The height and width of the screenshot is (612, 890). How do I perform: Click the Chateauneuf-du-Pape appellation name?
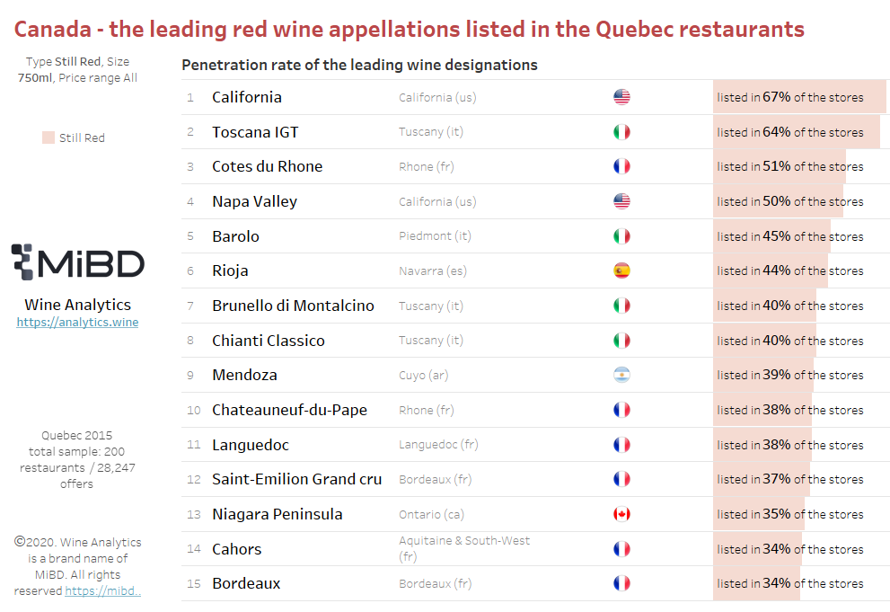(x=289, y=410)
